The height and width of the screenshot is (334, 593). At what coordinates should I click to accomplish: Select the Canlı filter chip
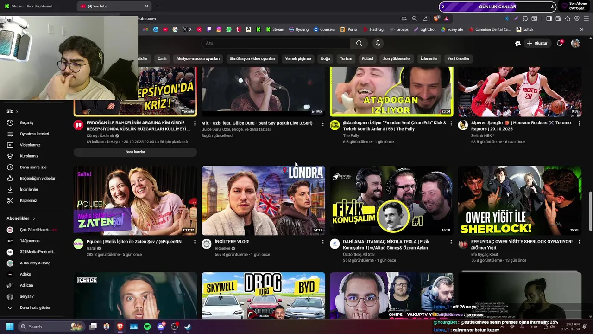(162, 59)
